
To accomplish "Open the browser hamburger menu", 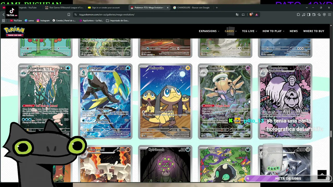I will tap(329, 15).
